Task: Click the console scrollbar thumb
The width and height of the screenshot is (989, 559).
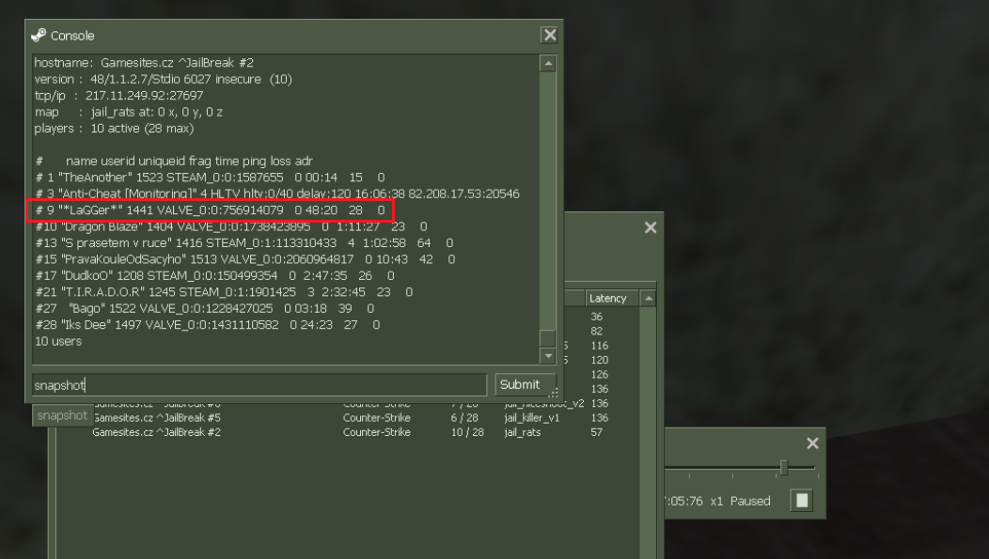Action: click(x=548, y=338)
